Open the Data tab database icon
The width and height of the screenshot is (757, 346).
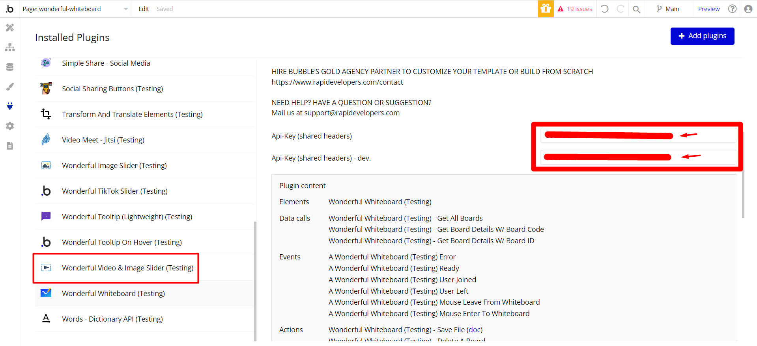click(x=10, y=67)
